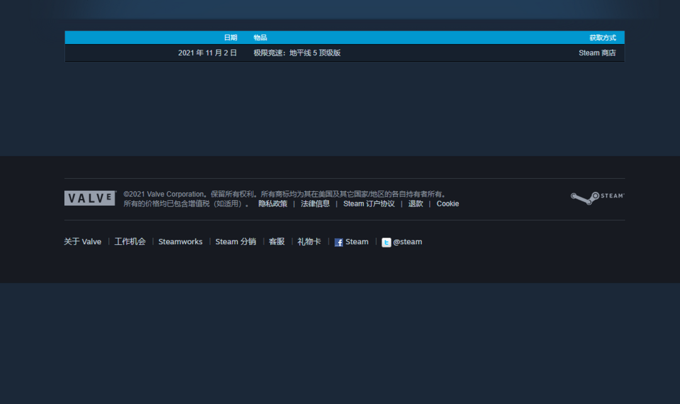Visit the 关于 Valve page

pyautogui.click(x=82, y=242)
